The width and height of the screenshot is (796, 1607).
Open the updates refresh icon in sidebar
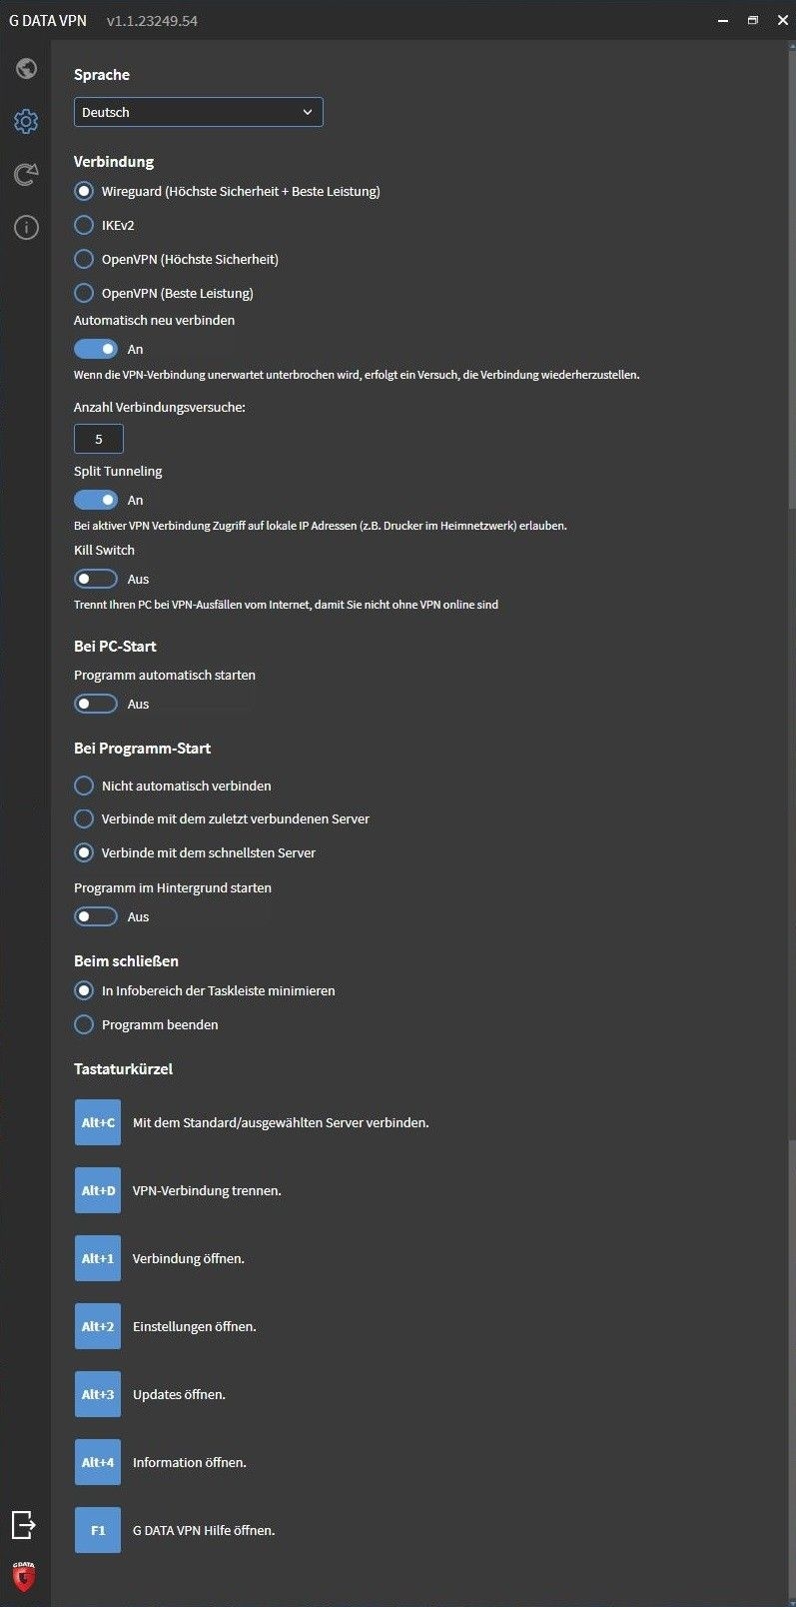(x=26, y=175)
